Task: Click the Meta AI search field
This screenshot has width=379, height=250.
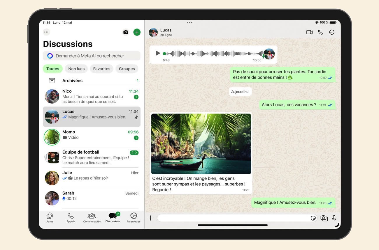Action: click(x=92, y=56)
